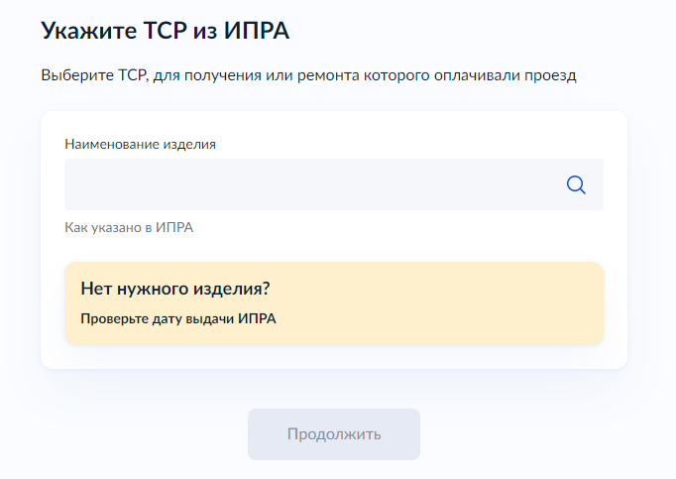The width and height of the screenshot is (676, 479).
Task: Click the disabled Продолжить button
Action: pyautogui.click(x=334, y=434)
